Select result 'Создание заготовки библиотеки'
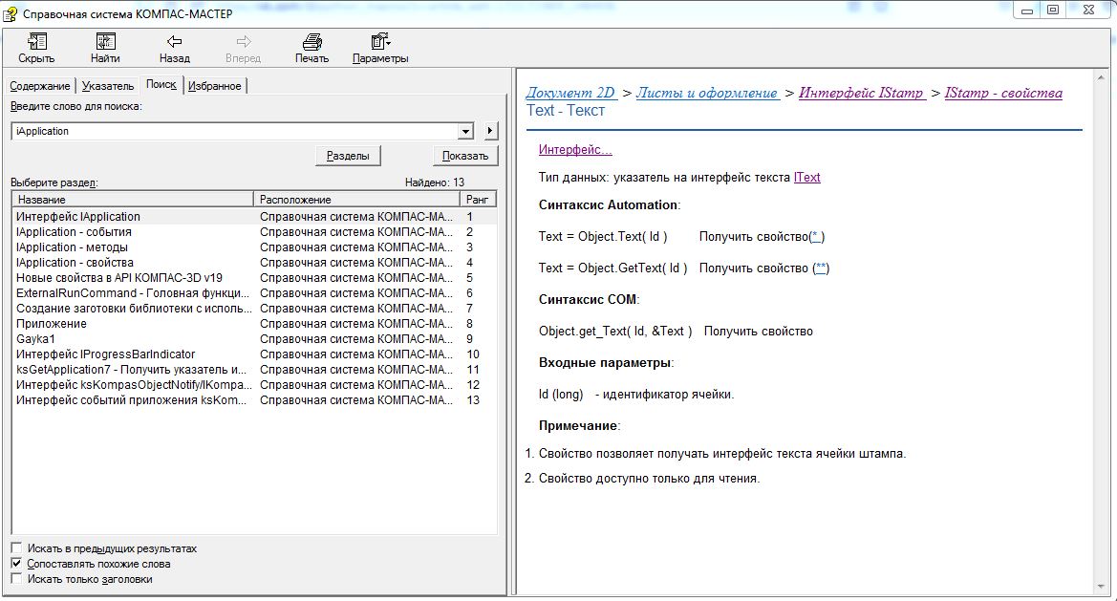The height and width of the screenshot is (601, 1117). (x=254, y=309)
